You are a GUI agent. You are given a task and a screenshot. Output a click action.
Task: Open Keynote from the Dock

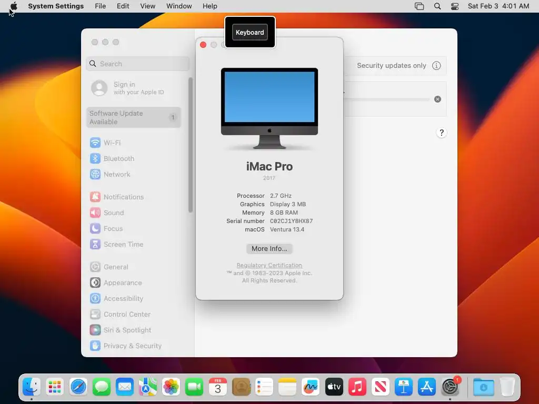[x=404, y=387]
